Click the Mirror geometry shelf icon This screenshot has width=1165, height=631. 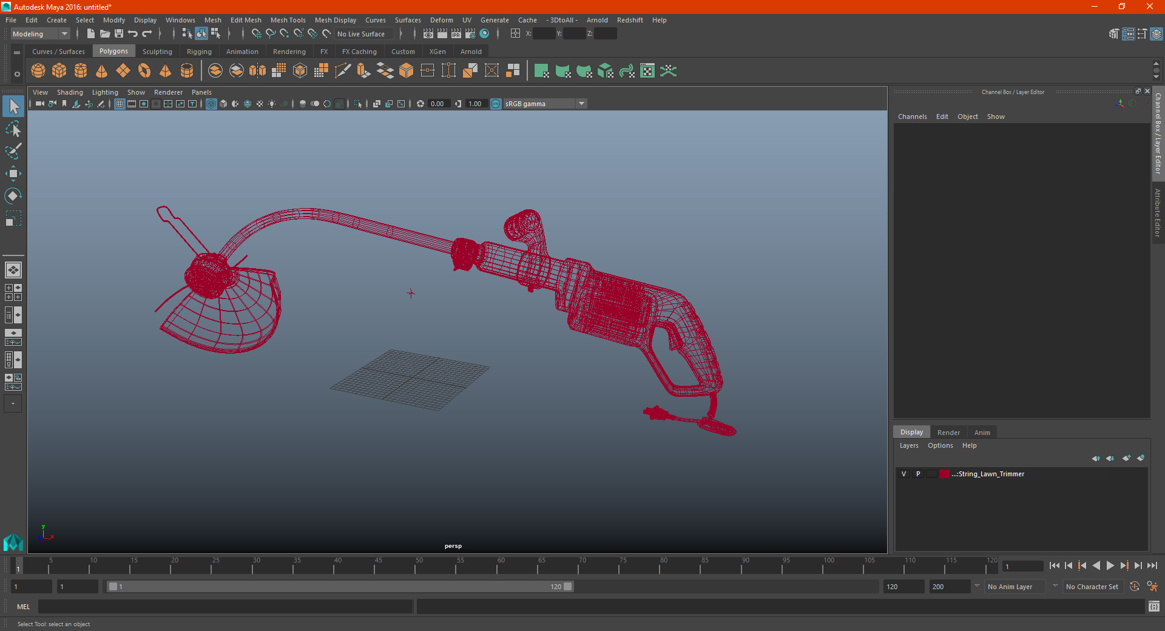point(258,71)
